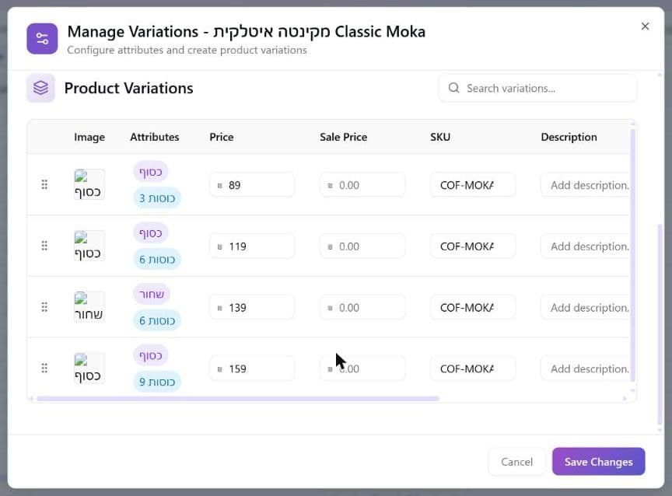Click the Save Changes button
The width and height of the screenshot is (672, 496).
pyautogui.click(x=598, y=462)
